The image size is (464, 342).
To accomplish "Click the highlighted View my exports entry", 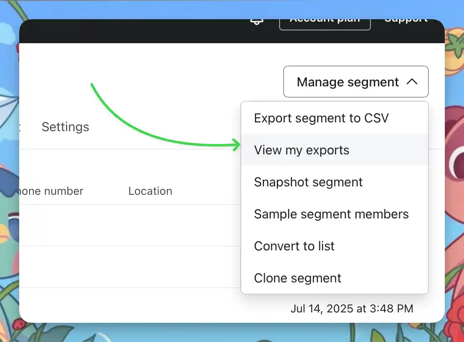I will click(301, 150).
